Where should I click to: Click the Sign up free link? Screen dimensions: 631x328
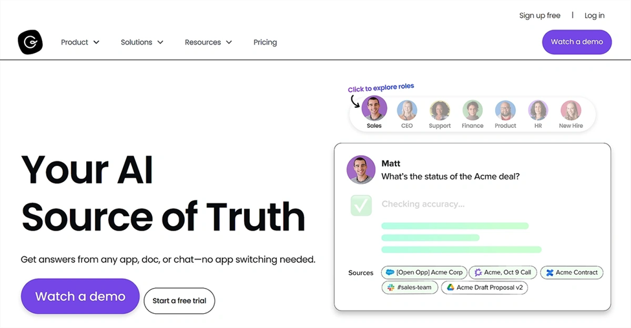540,15
